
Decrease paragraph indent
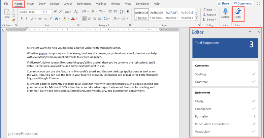pos(110,12)
